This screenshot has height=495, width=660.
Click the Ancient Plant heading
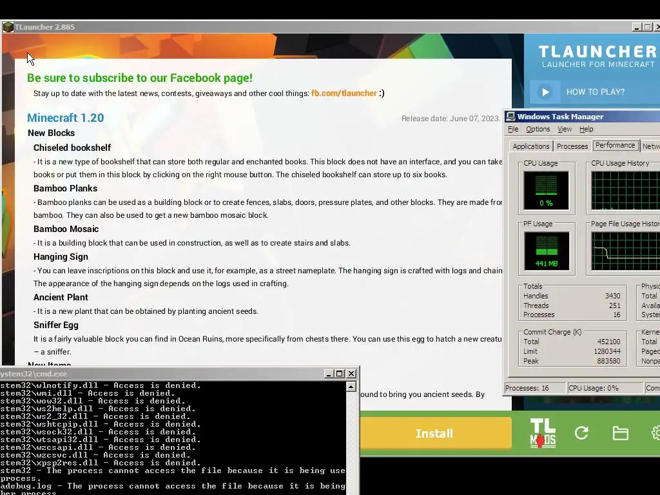(x=61, y=297)
